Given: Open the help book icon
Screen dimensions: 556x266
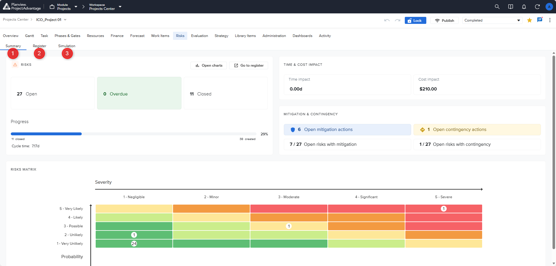Looking at the screenshot, I should point(510,7).
